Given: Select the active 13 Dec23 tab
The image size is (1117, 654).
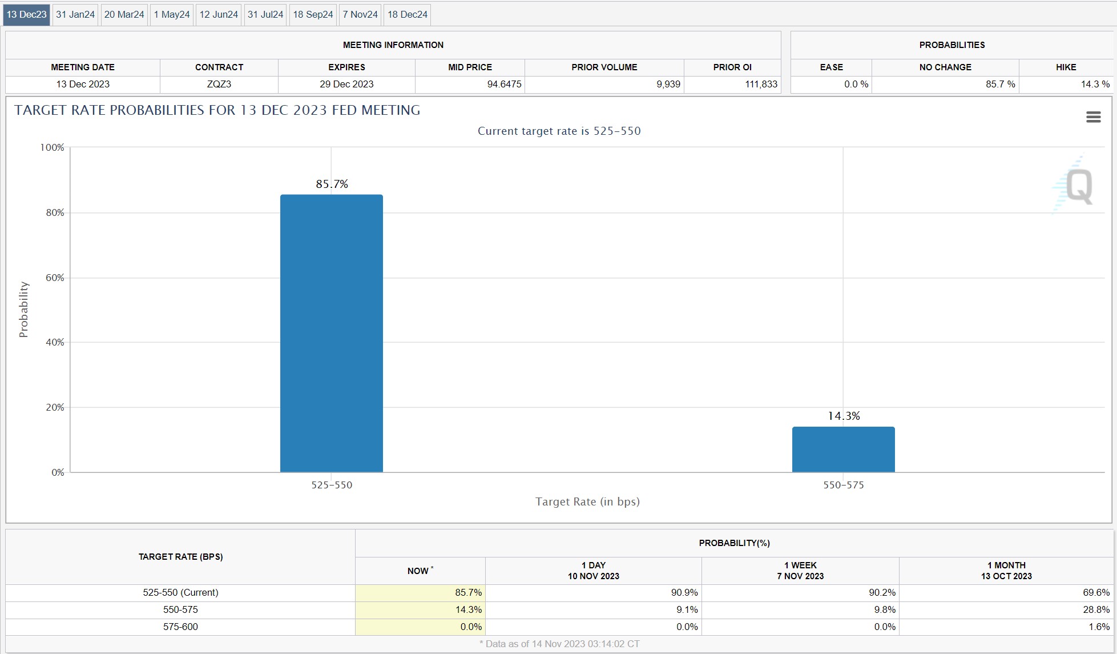Looking at the screenshot, I should (x=26, y=14).
